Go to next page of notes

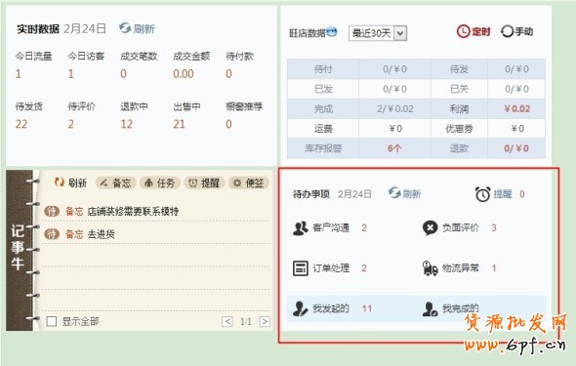(x=265, y=321)
